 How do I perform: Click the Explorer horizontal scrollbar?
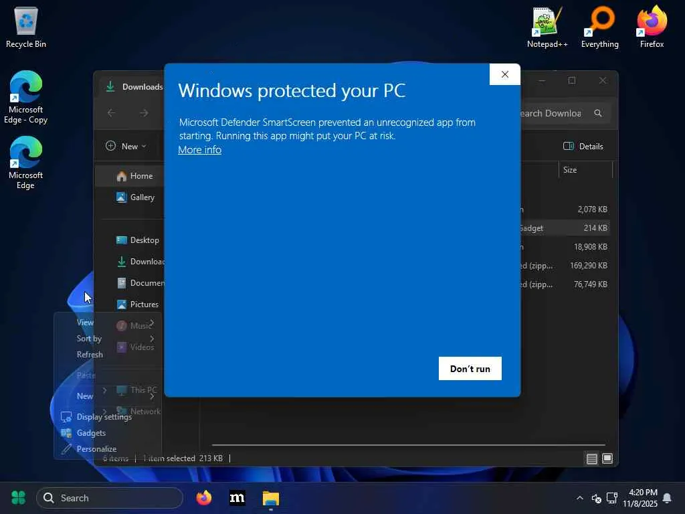click(408, 445)
